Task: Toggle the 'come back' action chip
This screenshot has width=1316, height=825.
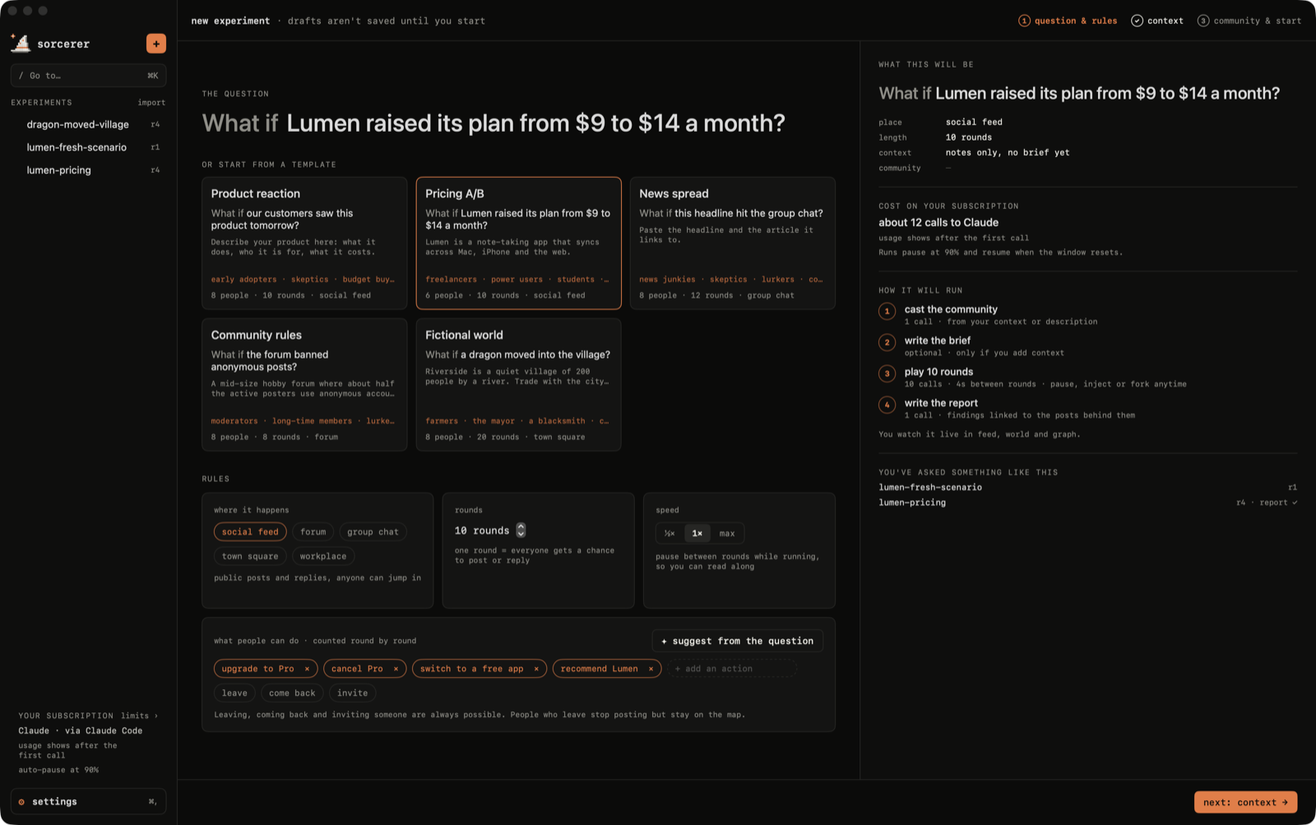Action: [x=292, y=693]
